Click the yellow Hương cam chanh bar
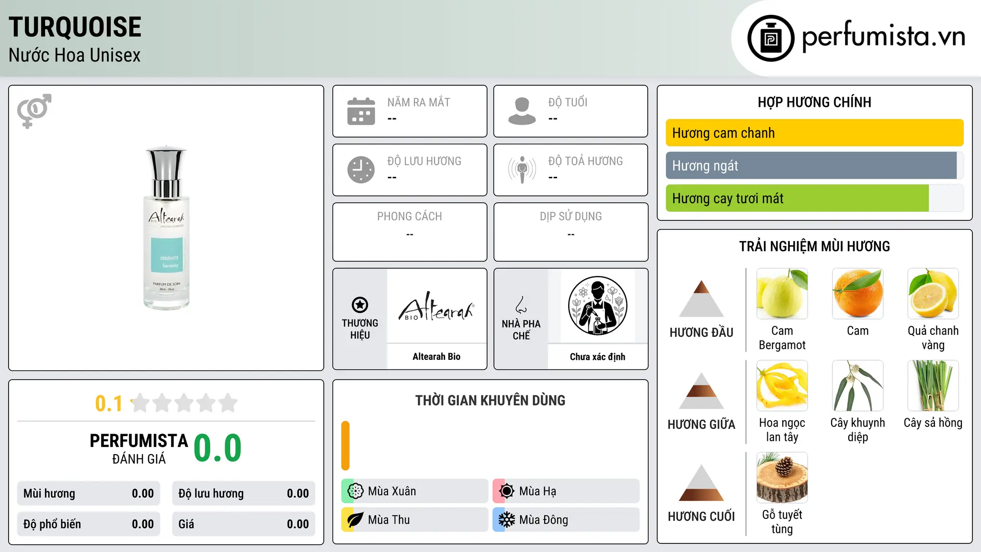The width and height of the screenshot is (981, 552). (x=814, y=133)
